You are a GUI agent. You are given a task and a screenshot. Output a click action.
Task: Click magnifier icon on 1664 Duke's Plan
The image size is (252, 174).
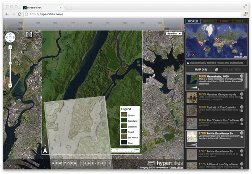(x=242, y=124)
